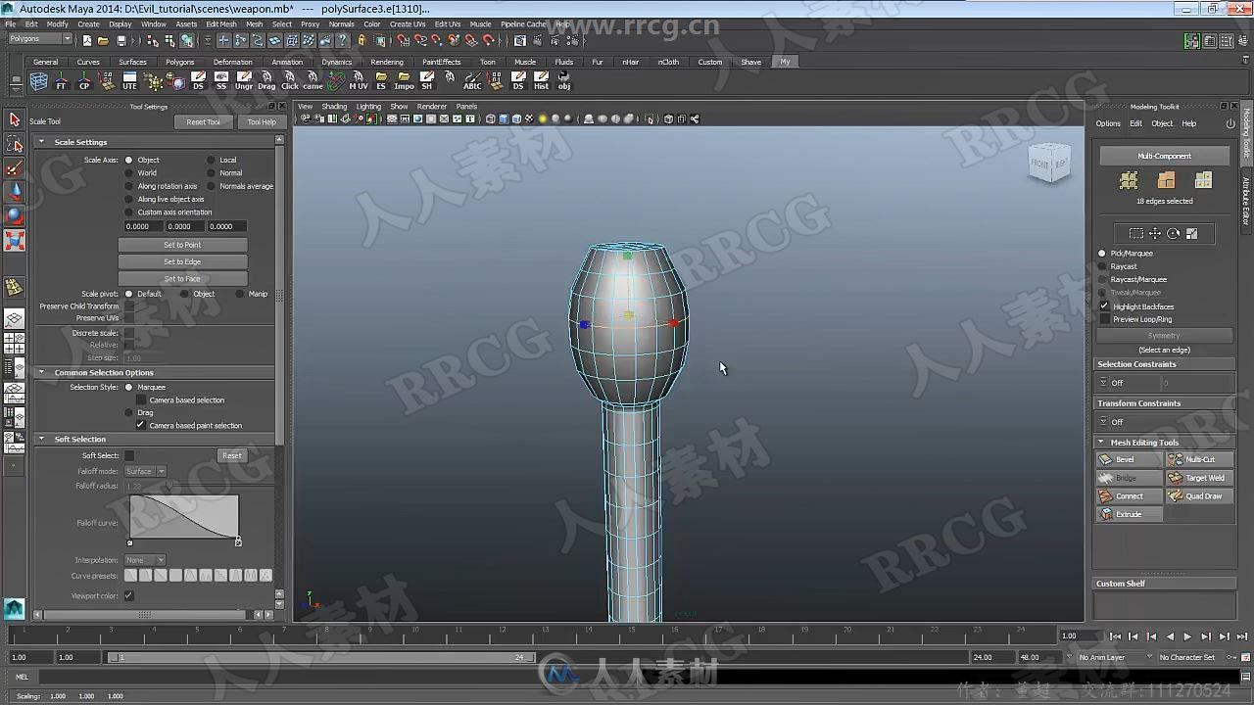1254x705 pixels.
Task: Click the move transform icon in Modeling Toolkit
Action: coord(1155,233)
